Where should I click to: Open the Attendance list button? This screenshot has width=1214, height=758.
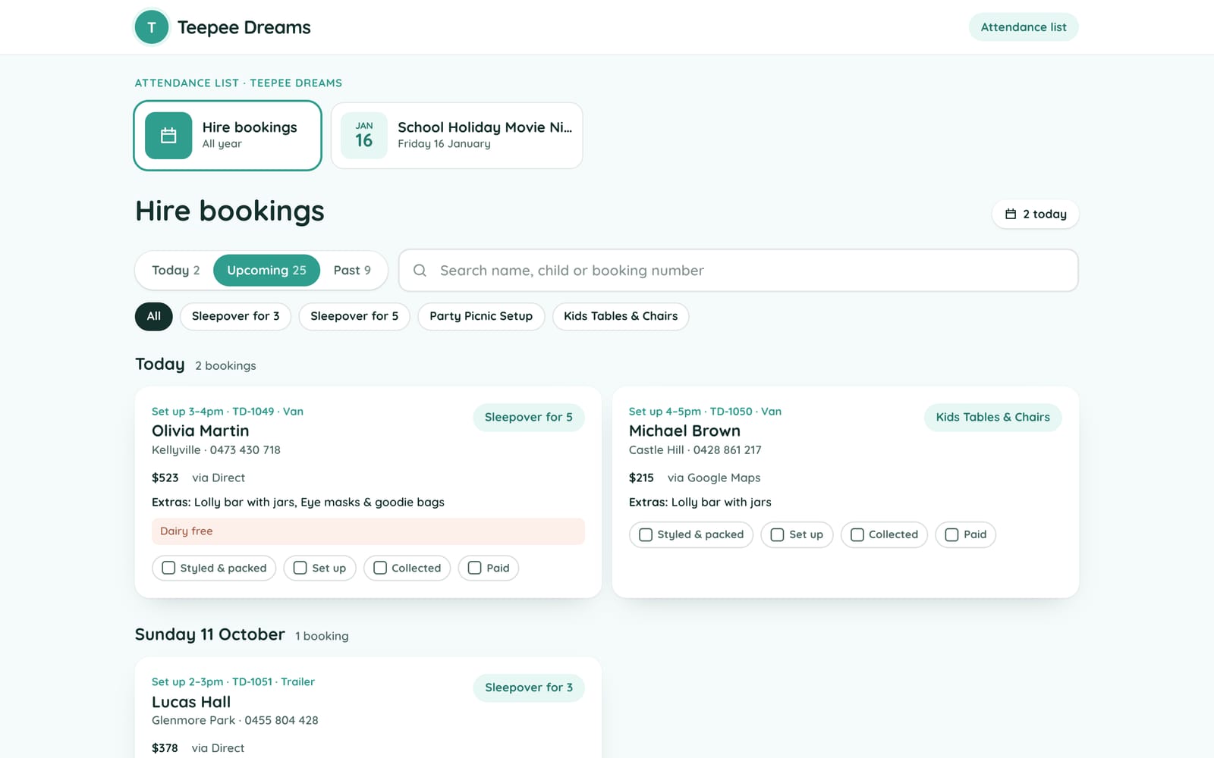tap(1024, 27)
